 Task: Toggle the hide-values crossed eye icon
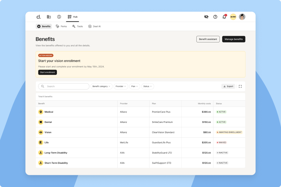pos(206,17)
